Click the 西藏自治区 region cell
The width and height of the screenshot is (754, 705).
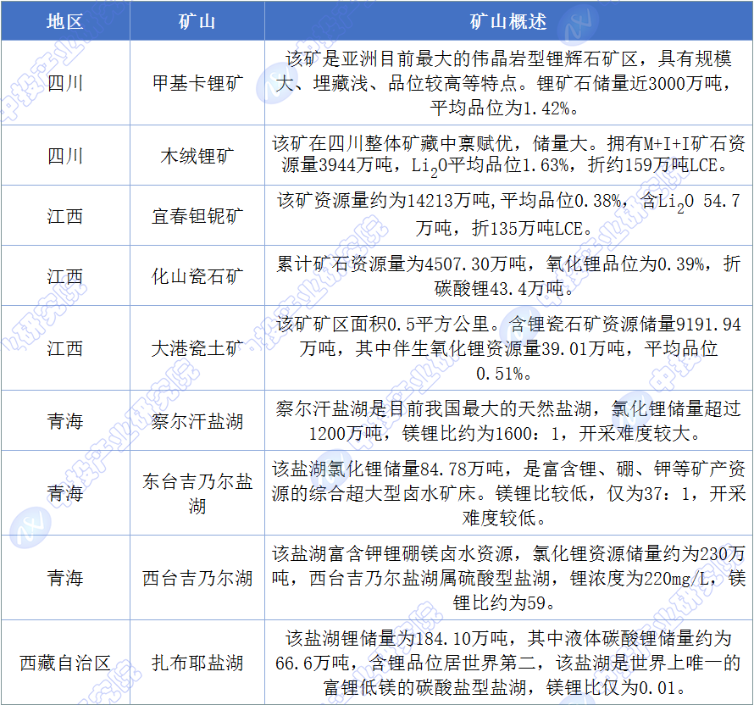[65, 663]
